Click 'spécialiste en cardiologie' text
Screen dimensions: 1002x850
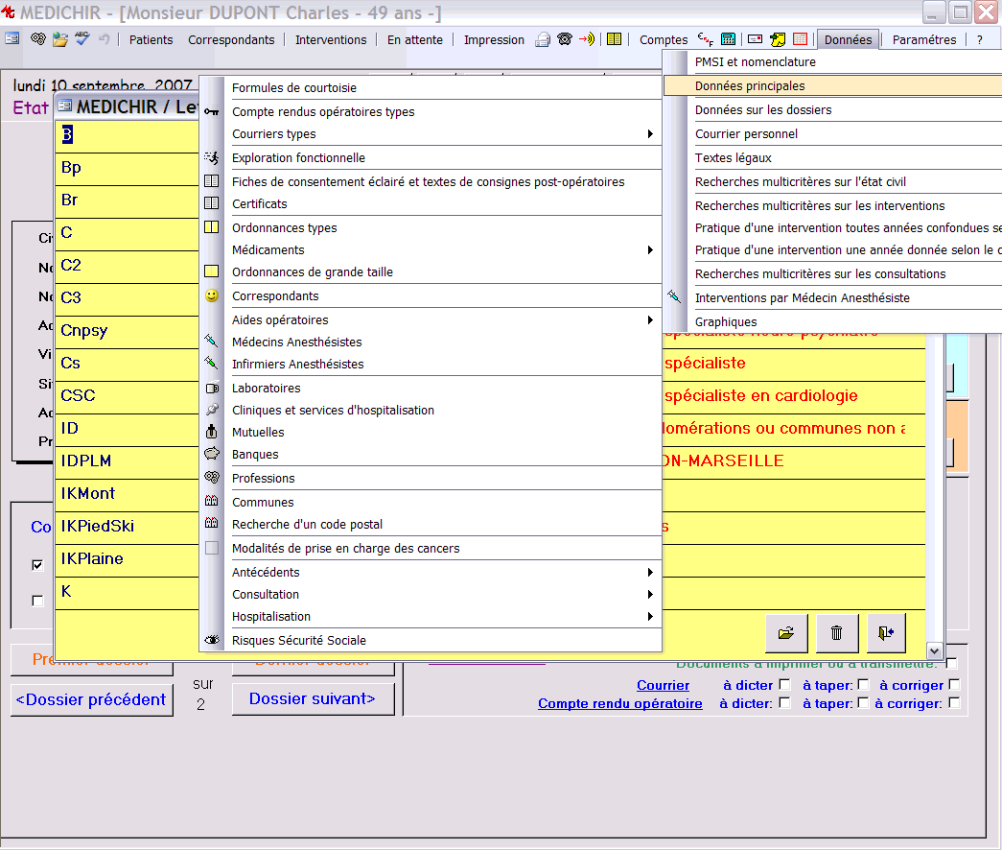[760, 396]
